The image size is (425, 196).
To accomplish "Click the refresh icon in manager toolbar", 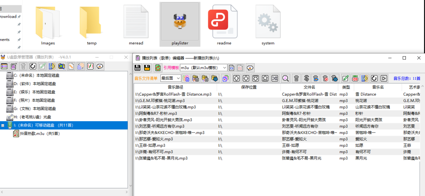I will pyautogui.click(x=33, y=66).
